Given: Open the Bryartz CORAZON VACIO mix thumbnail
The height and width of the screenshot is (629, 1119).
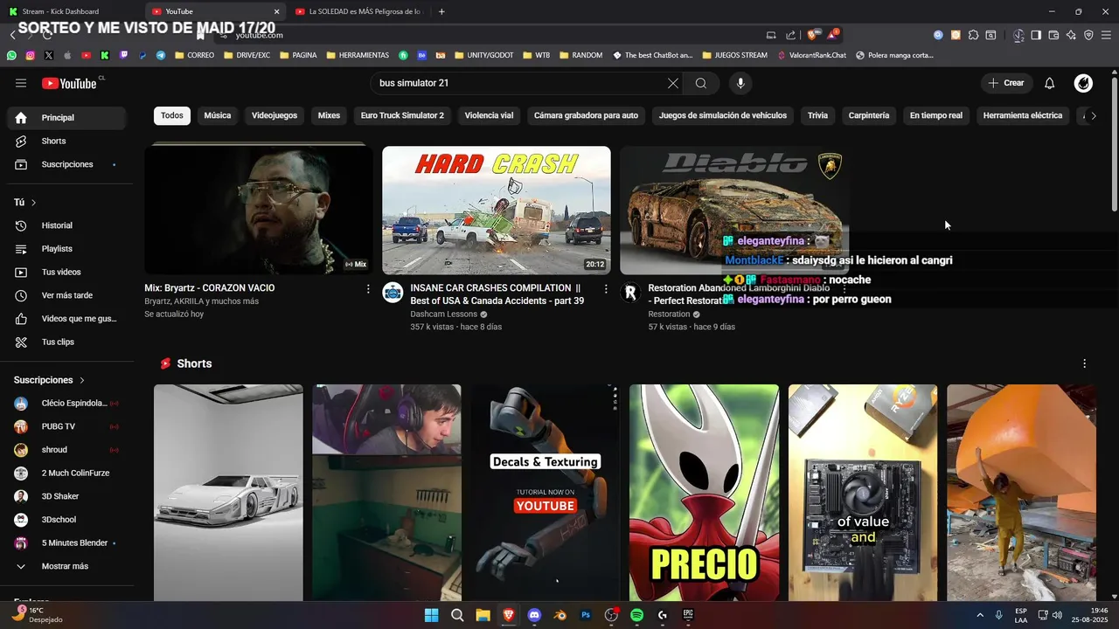Looking at the screenshot, I should click(259, 210).
